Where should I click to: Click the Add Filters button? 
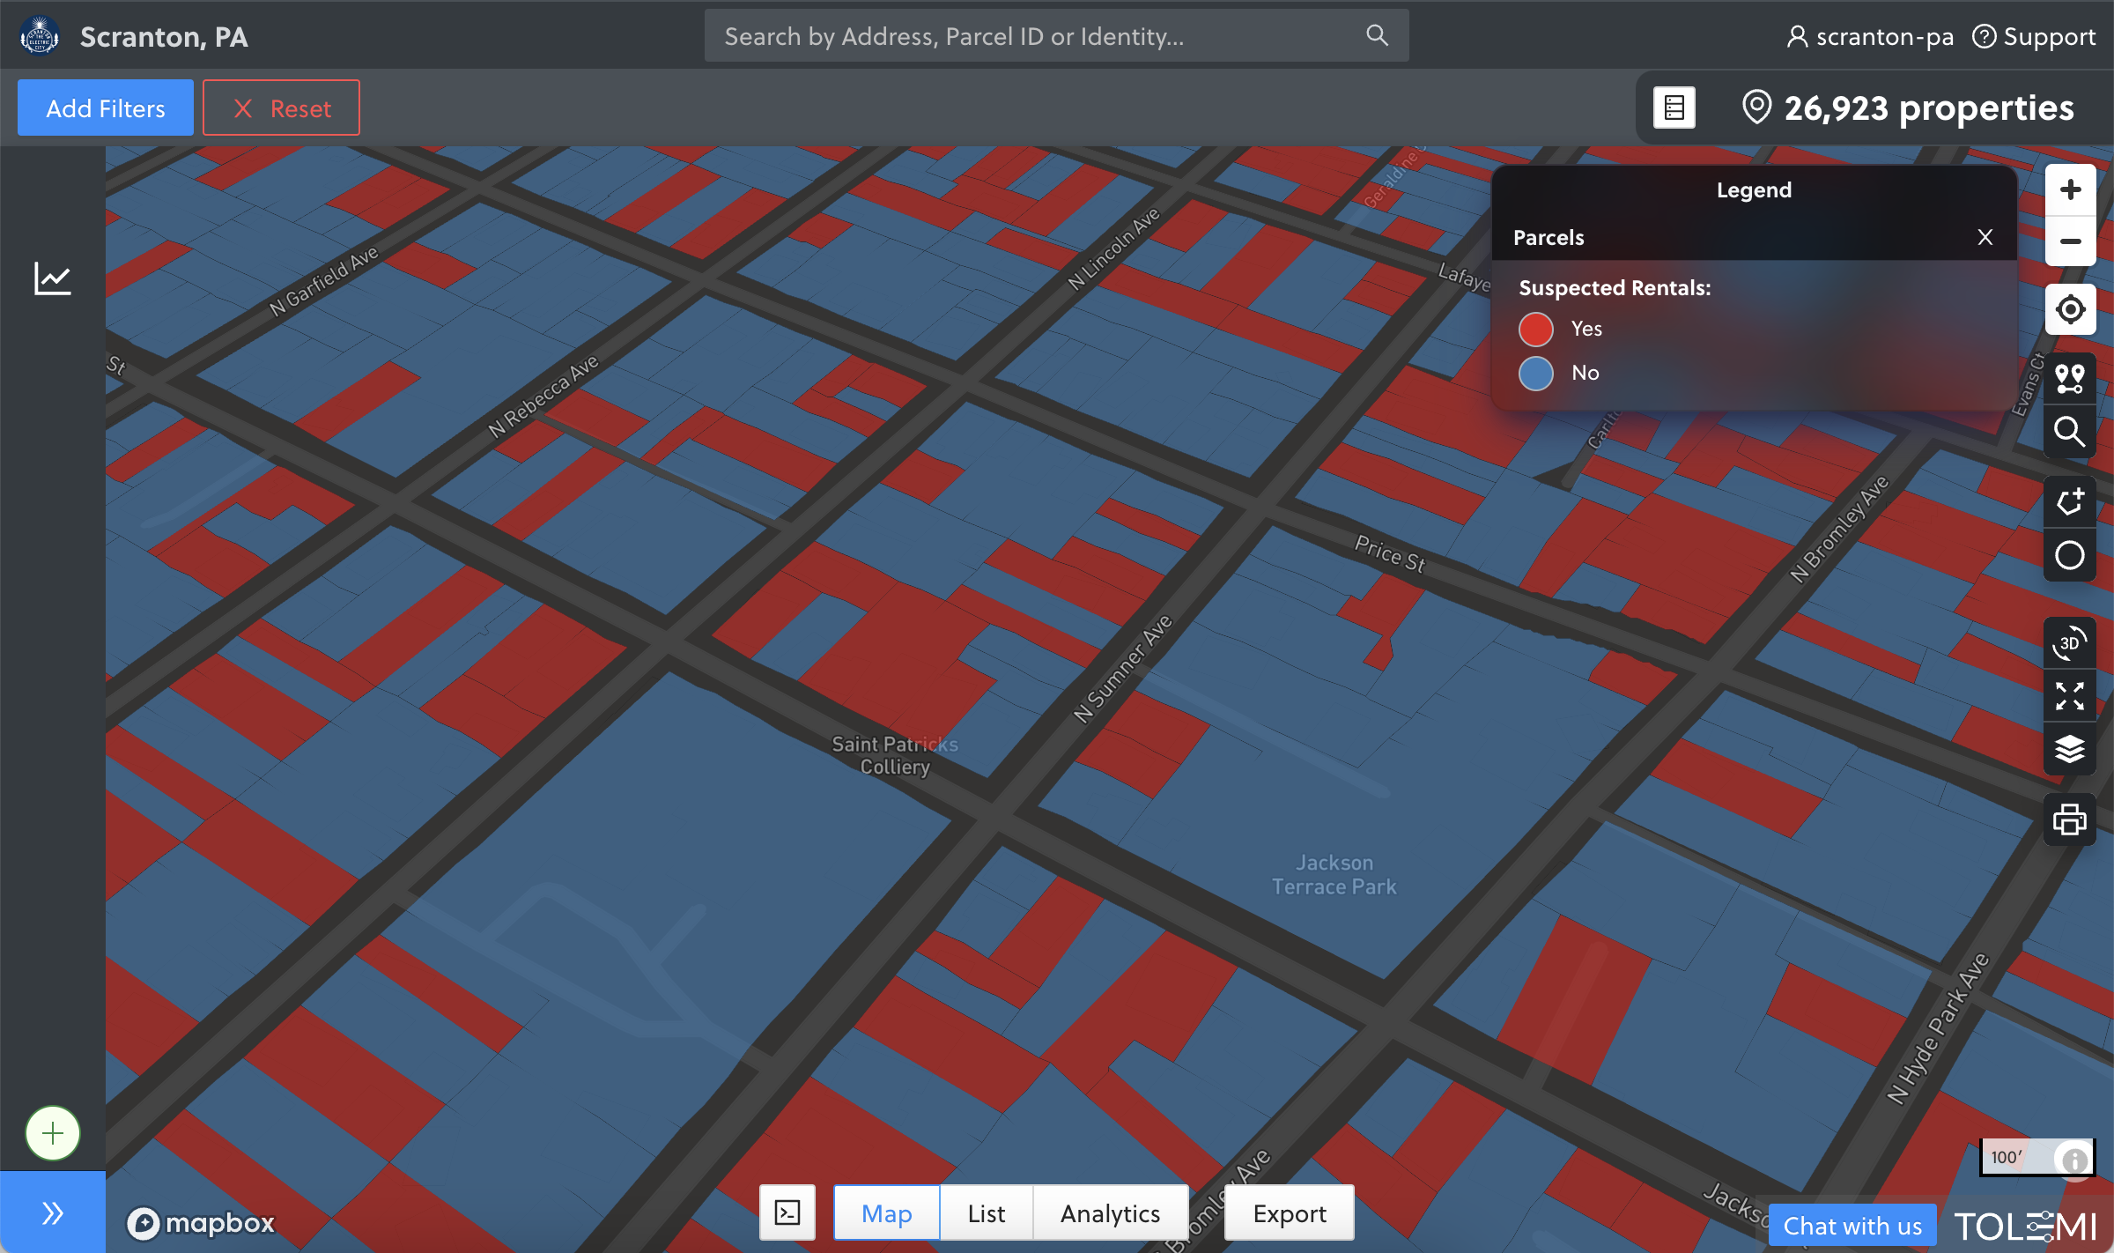(x=106, y=108)
